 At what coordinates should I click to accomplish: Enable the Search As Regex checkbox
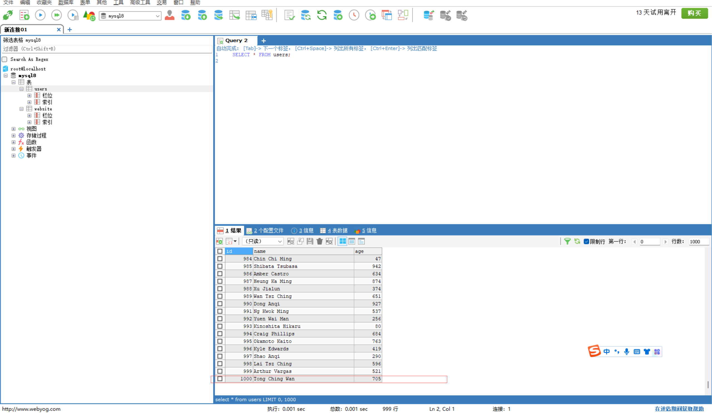coord(5,59)
